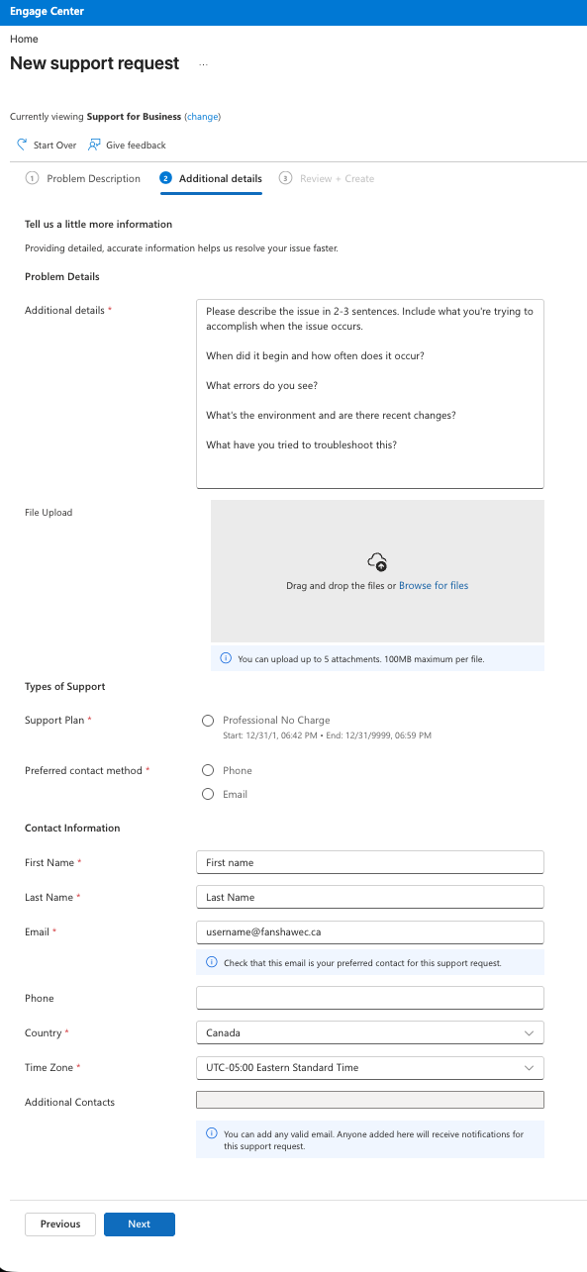Click into the First Name field
Image resolution: width=587 pixels, height=1272 pixels.
point(370,862)
